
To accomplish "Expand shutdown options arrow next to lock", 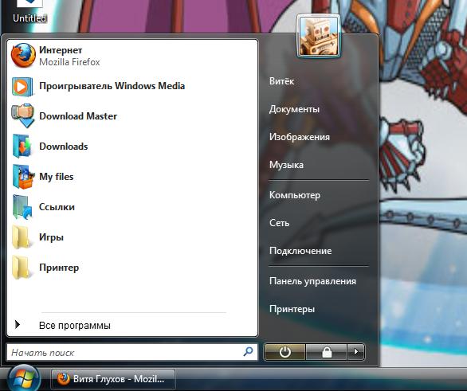I will click(x=356, y=352).
